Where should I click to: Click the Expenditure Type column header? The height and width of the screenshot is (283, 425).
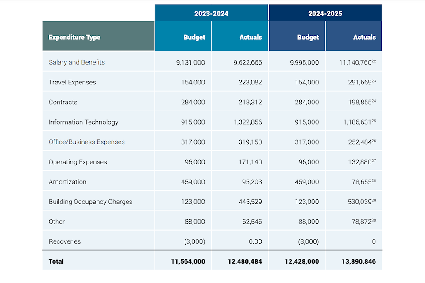click(x=74, y=38)
